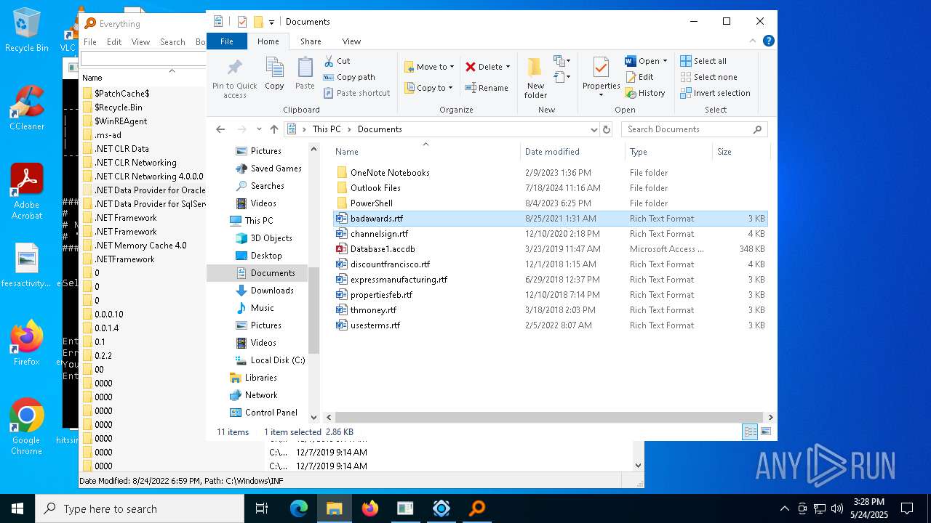
Task: Click the Search Documents field
Action: pyautogui.click(x=695, y=129)
